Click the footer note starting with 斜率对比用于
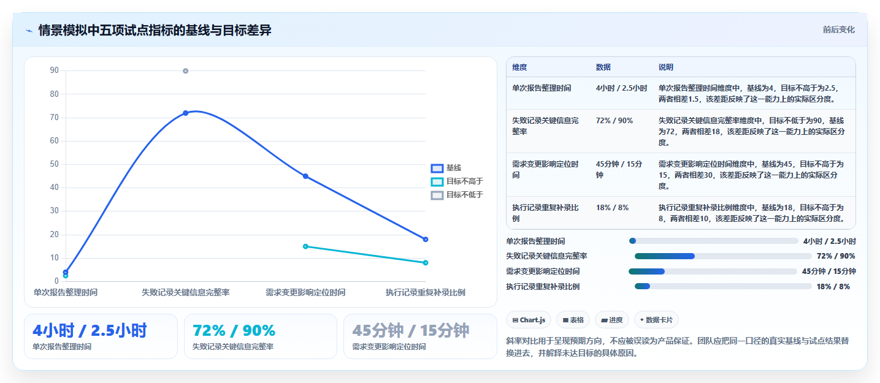This screenshot has height=383, width=880. click(678, 347)
